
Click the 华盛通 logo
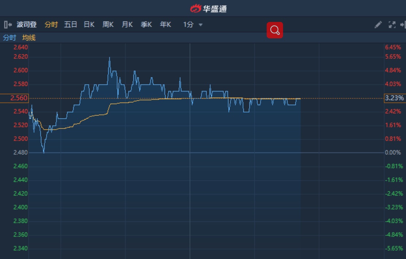coord(208,8)
